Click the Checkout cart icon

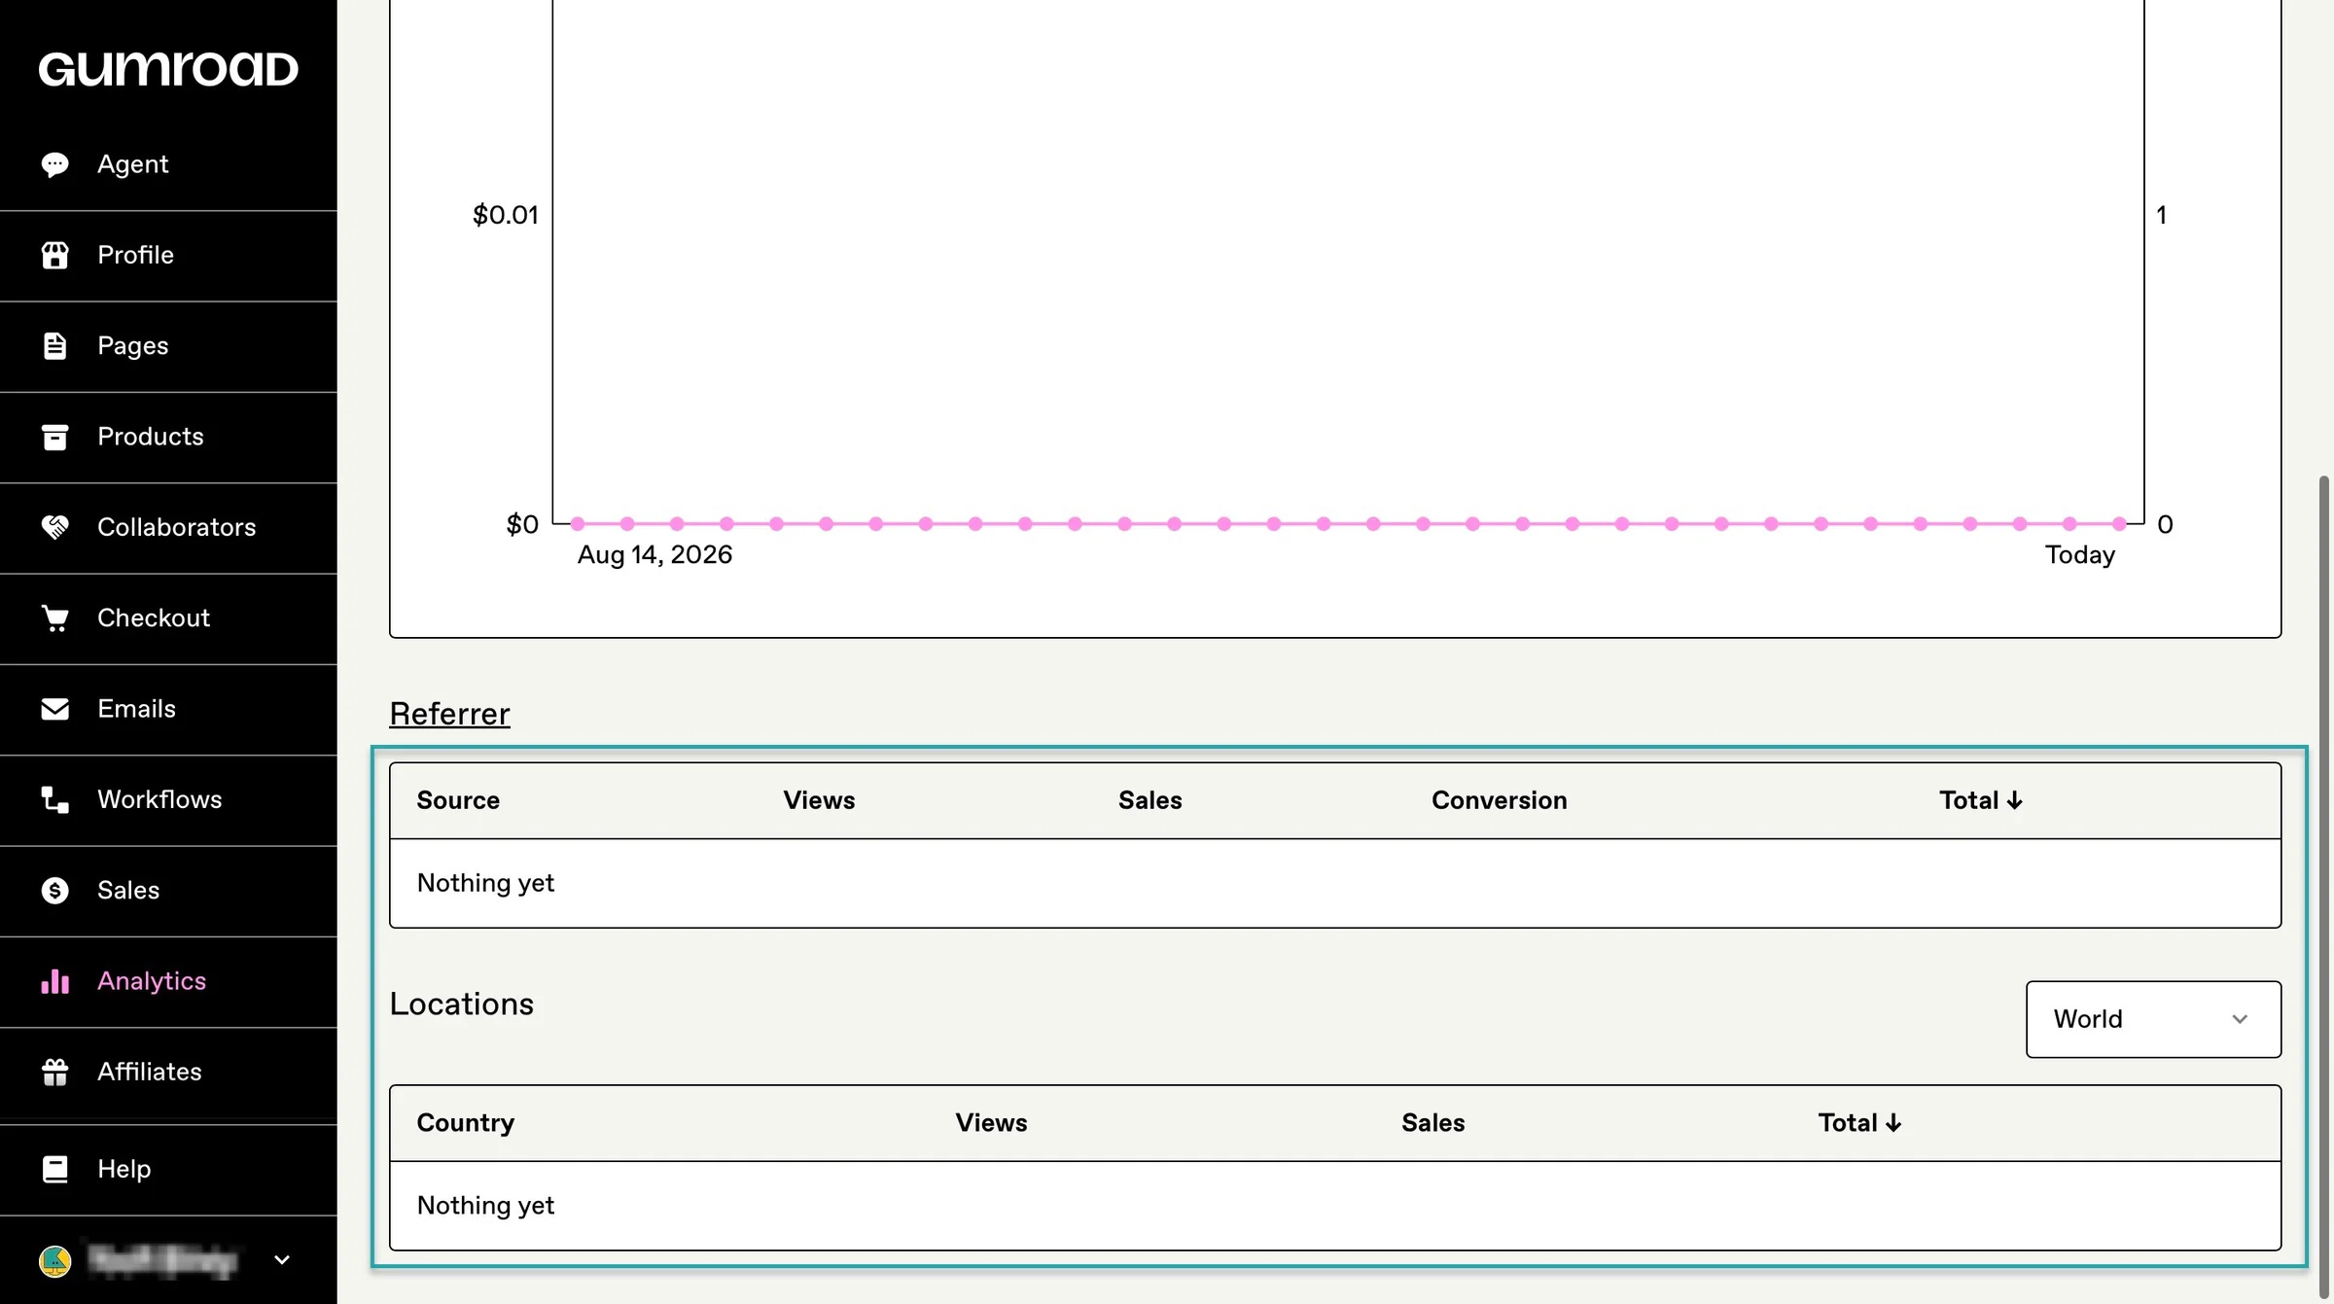click(54, 618)
